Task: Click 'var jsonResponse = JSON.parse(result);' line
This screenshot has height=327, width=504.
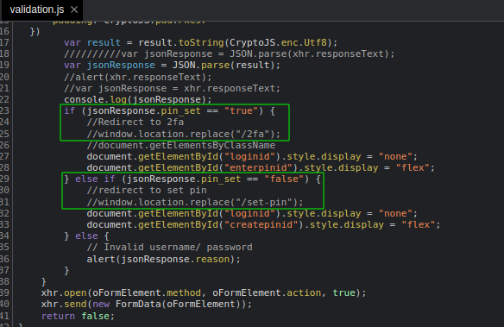Action: [x=172, y=66]
